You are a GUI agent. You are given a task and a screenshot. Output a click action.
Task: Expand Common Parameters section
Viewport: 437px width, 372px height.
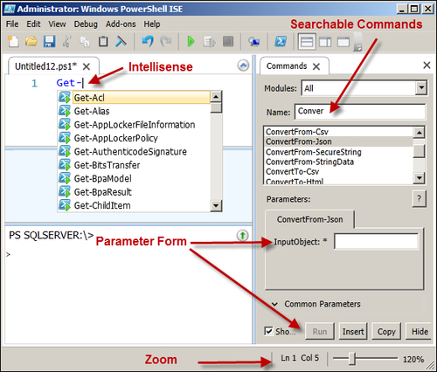click(x=274, y=304)
